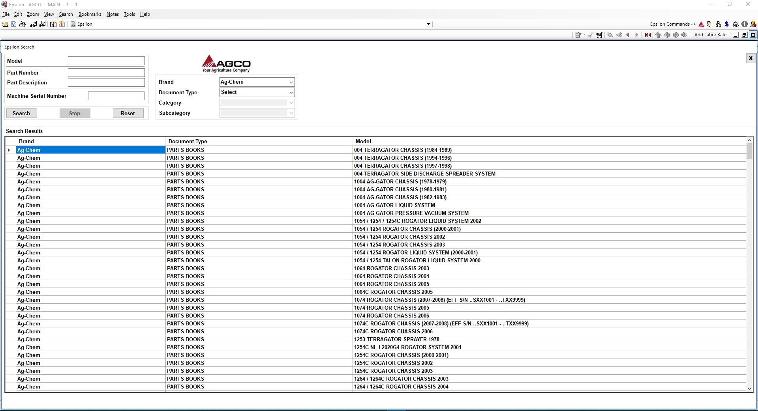
Task: Click the user with shapes icon
Action: click(753, 24)
